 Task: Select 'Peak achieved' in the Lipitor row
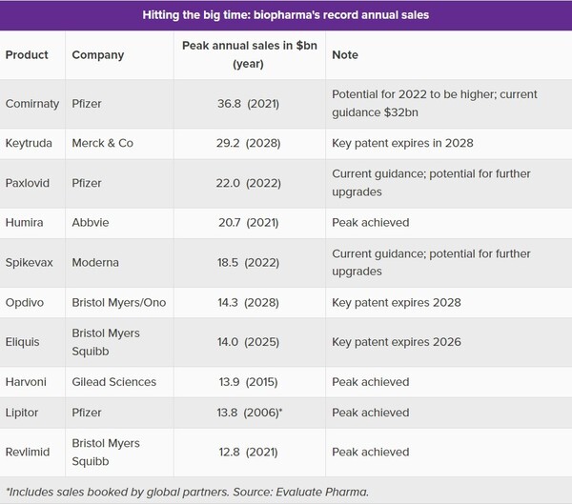click(x=370, y=413)
